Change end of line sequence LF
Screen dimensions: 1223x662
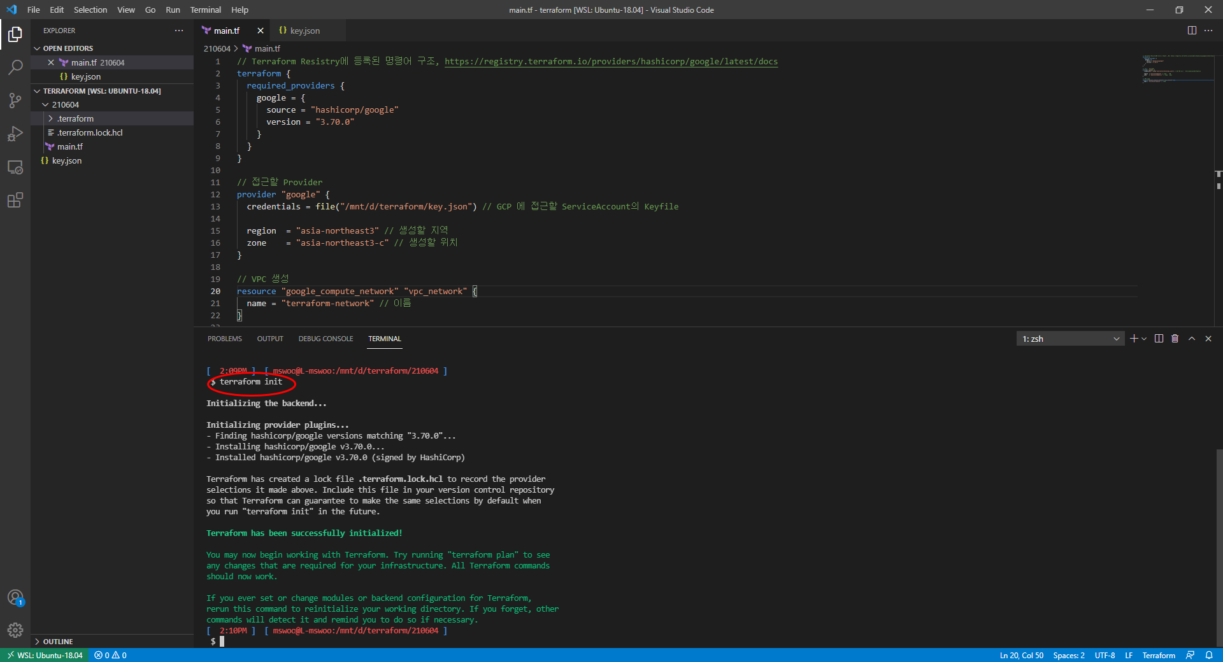click(x=1129, y=655)
